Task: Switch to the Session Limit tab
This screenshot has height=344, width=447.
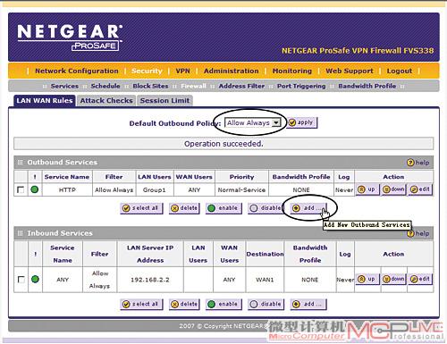Action: (x=164, y=101)
